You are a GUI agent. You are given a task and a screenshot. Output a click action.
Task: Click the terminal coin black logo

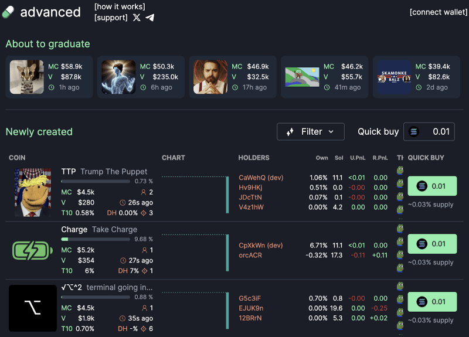click(x=33, y=308)
